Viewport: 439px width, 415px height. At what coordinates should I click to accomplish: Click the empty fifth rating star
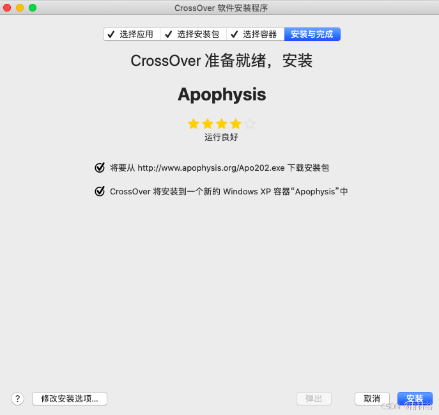point(250,123)
